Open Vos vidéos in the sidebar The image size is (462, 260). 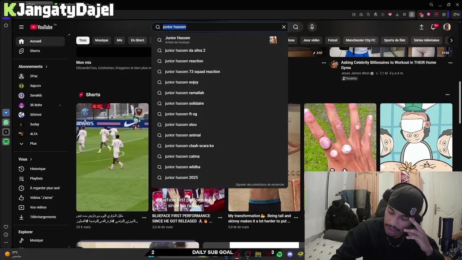[40, 207]
